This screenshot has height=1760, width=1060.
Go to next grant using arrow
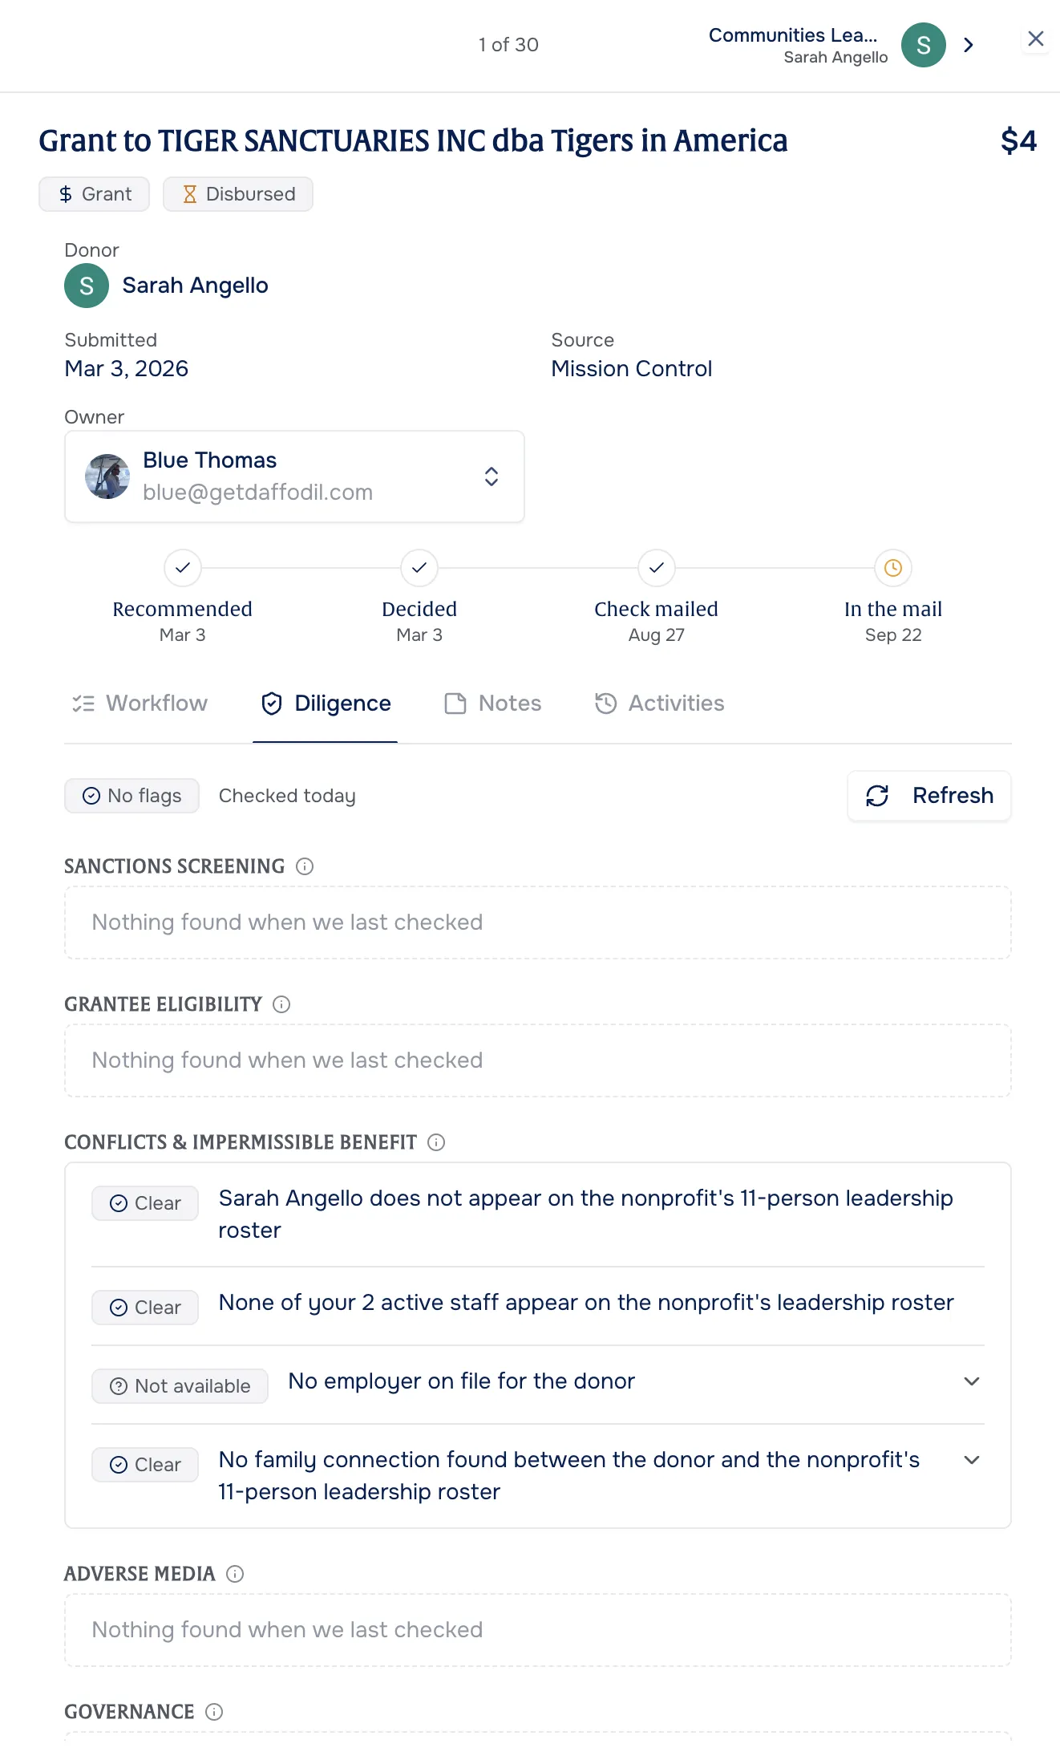pyautogui.click(x=969, y=45)
